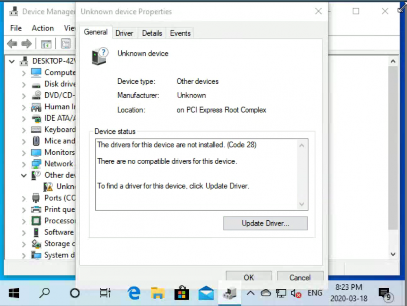Select the Ports (COM) category icon
The image size is (407, 306).
tap(36, 198)
